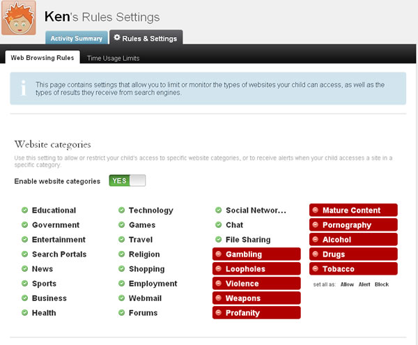Click green check icon next to Technology

coord(121,210)
